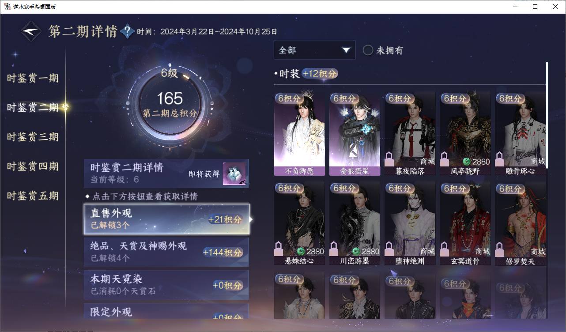The image size is (566, 332).
Task: Toggle the 未拥有 radio filter
Action: (368, 50)
